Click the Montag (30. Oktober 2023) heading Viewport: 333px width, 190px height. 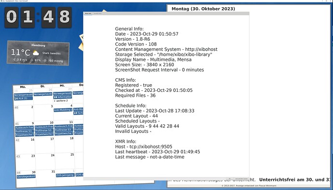pyautogui.click(x=203, y=9)
